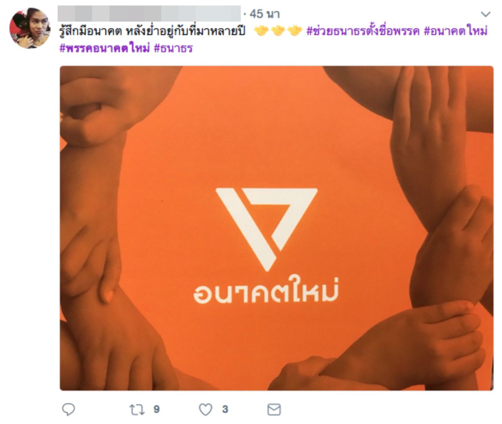This screenshot has height=424, width=502.
Task: View the like count of 3
Action: (225, 409)
